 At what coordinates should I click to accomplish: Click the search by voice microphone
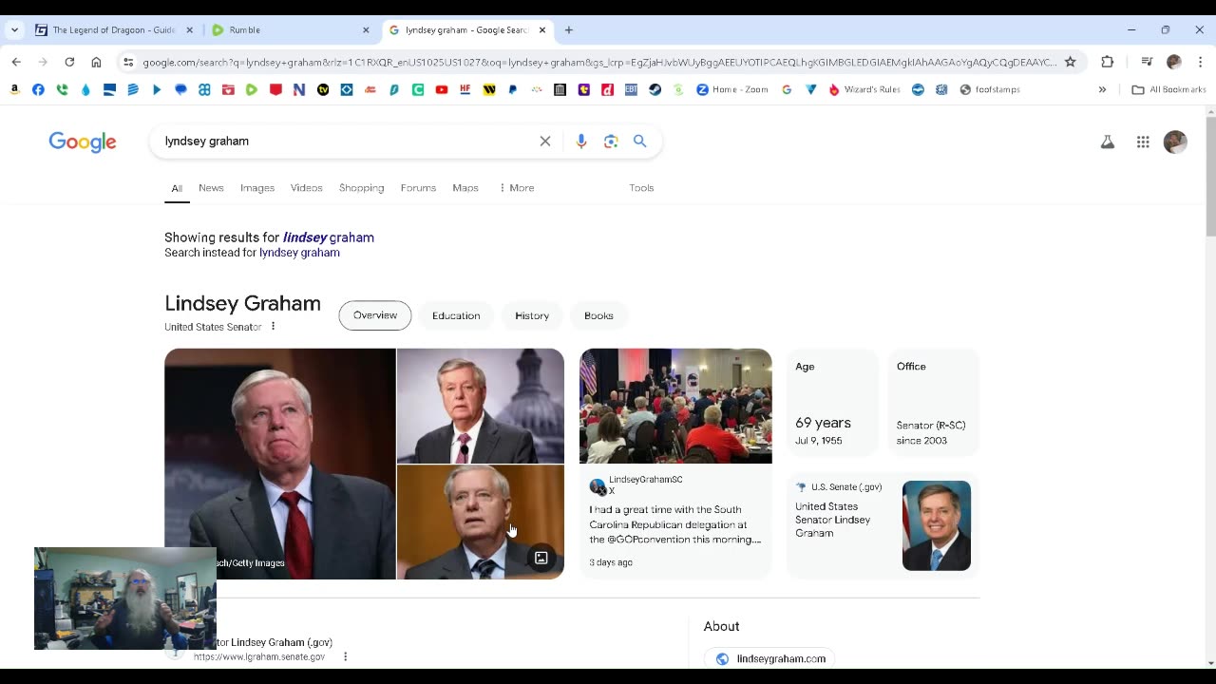[x=581, y=142]
